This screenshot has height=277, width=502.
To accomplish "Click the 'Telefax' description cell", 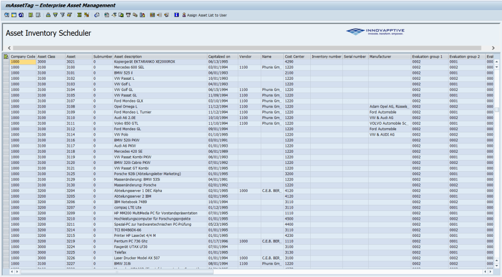I will click(160, 253).
